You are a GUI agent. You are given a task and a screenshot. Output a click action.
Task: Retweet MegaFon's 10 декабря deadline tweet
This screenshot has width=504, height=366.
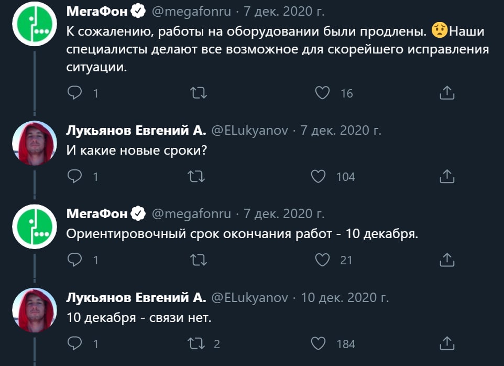[x=198, y=260]
